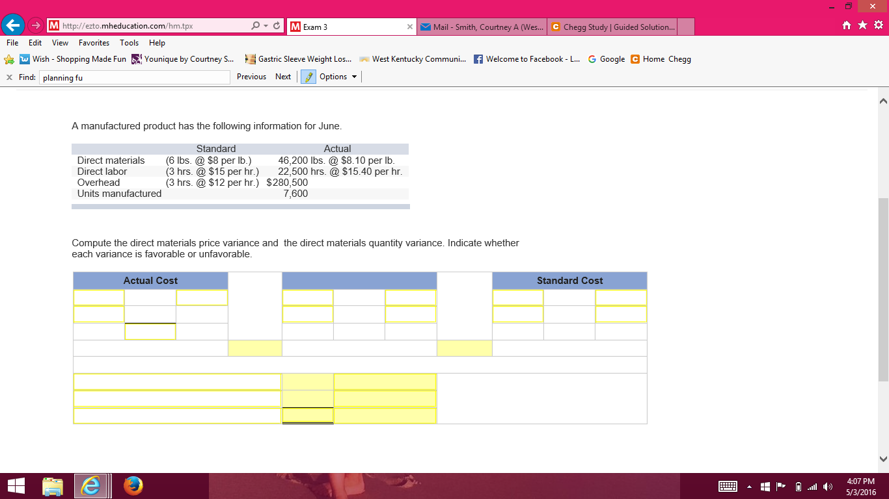Go back using the browser Back arrow

click(x=12, y=26)
